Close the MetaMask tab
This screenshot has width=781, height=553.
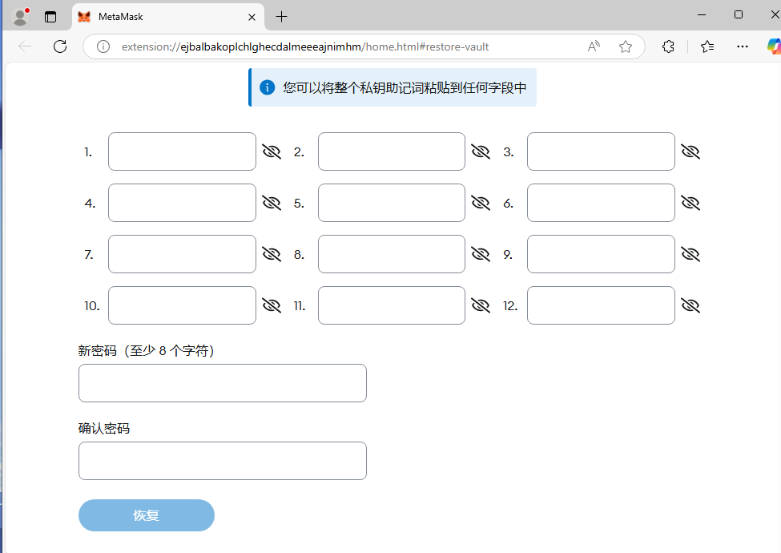252,16
